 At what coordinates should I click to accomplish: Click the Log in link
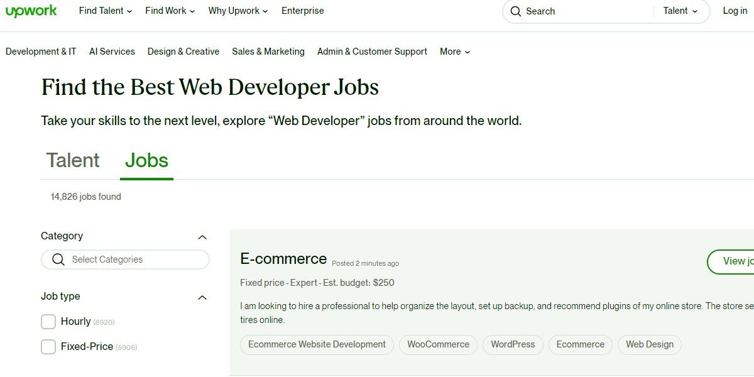click(x=735, y=11)
